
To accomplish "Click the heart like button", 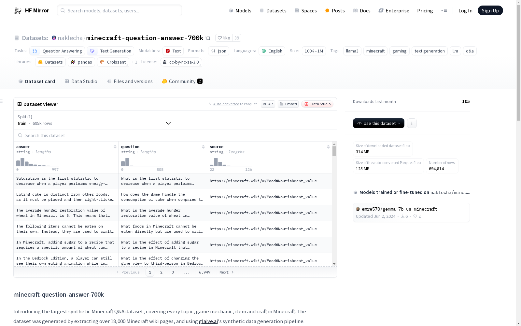I will [224, 38].
